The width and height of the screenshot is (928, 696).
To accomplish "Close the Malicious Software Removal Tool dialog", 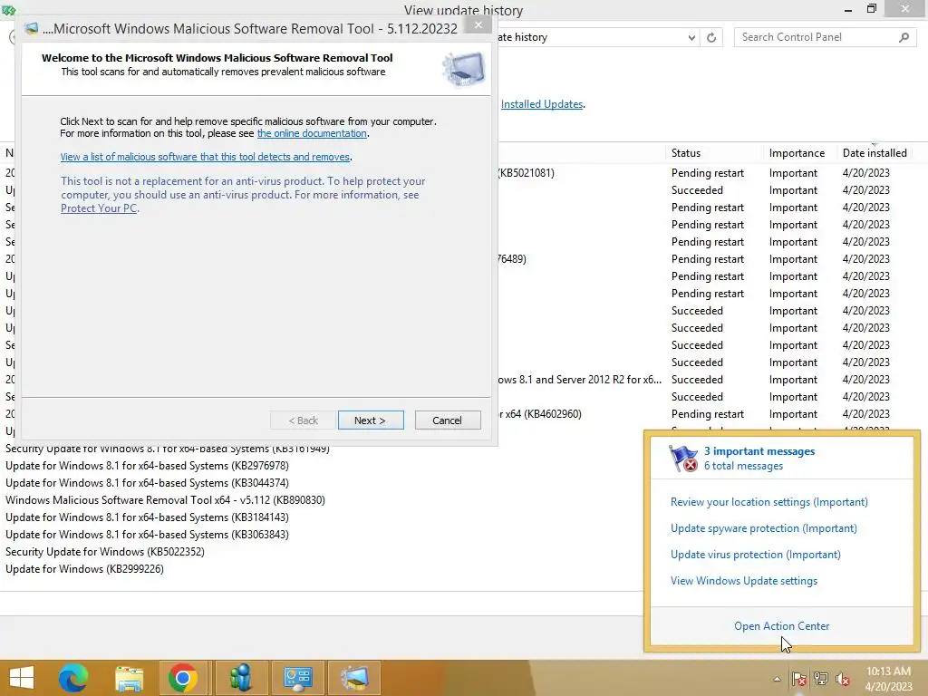I will tap(478, 24).
